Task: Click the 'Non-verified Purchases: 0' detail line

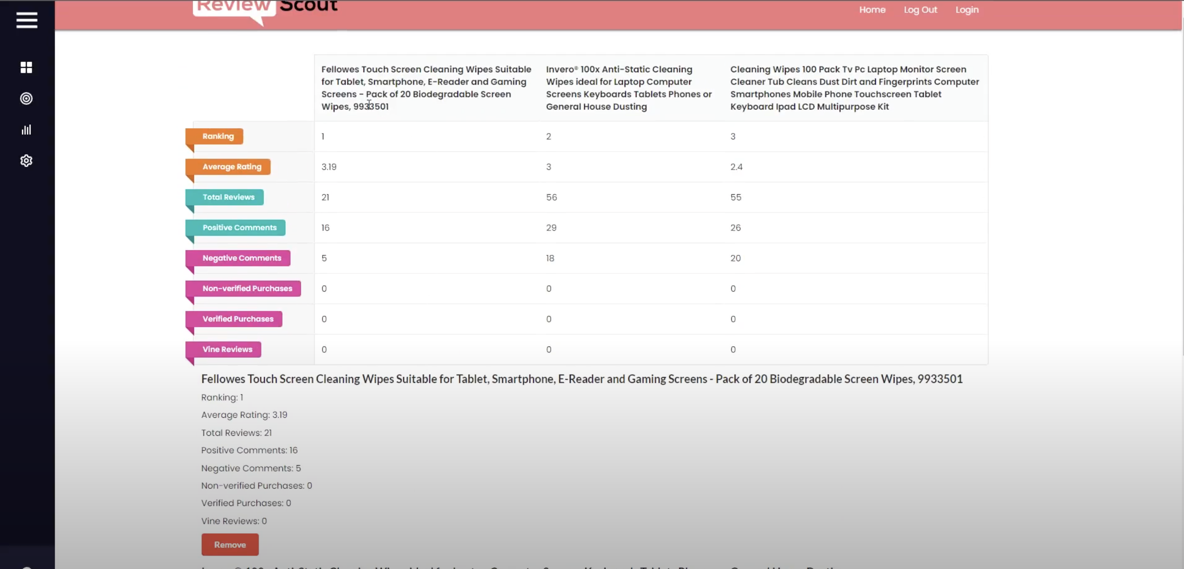Action: point(256,486)
